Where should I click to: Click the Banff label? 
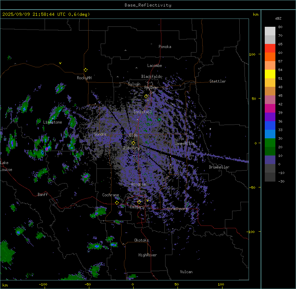click(x=43, y=195)
